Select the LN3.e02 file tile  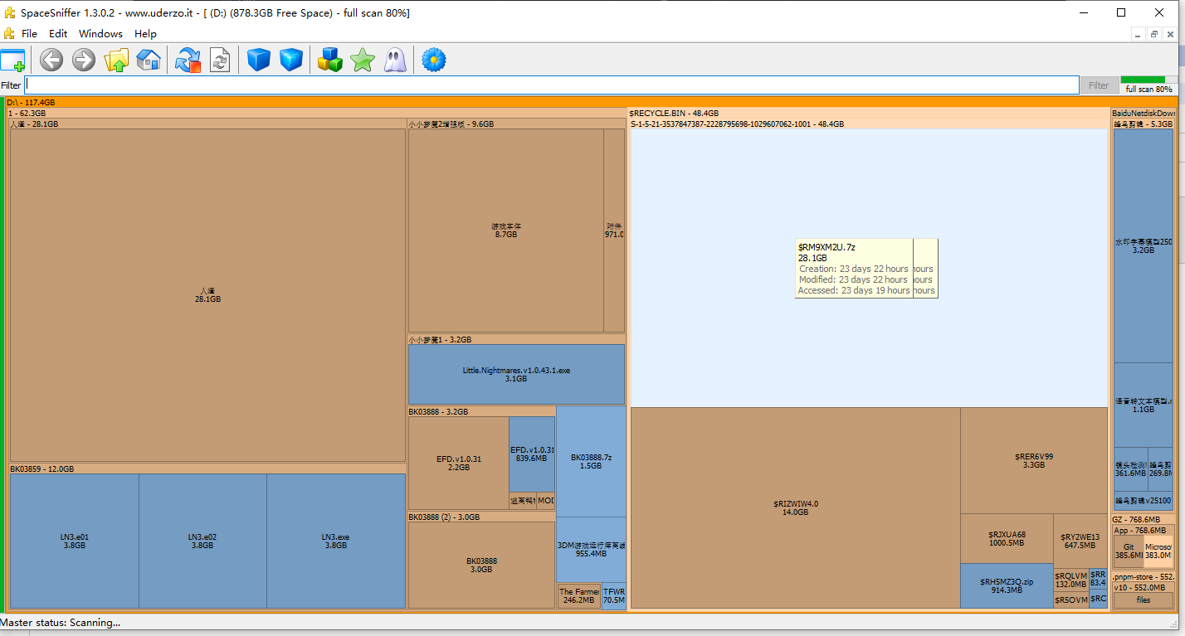tap(202, 541)
